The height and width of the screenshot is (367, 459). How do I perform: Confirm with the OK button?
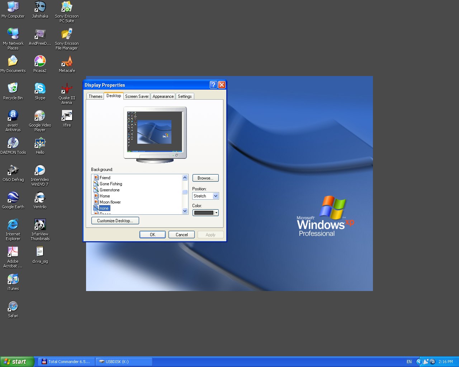tap(152, 235)
